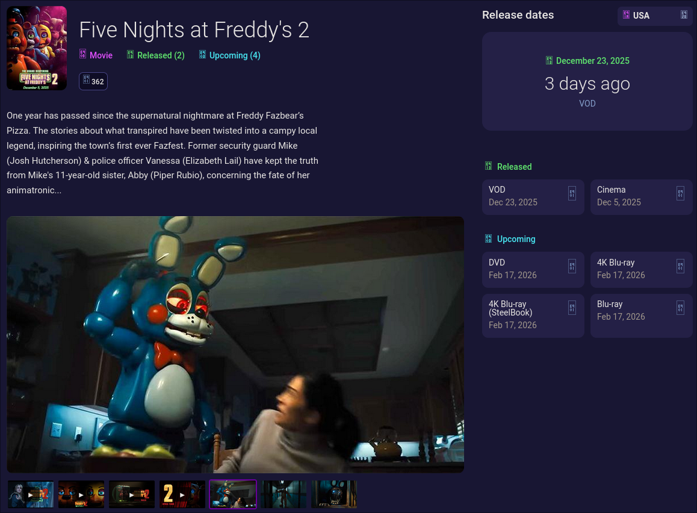Image resolution: width=697 pixels, height=513 pixels.
Task: Click the December 23, 2025 featured date
Action: 587,61
